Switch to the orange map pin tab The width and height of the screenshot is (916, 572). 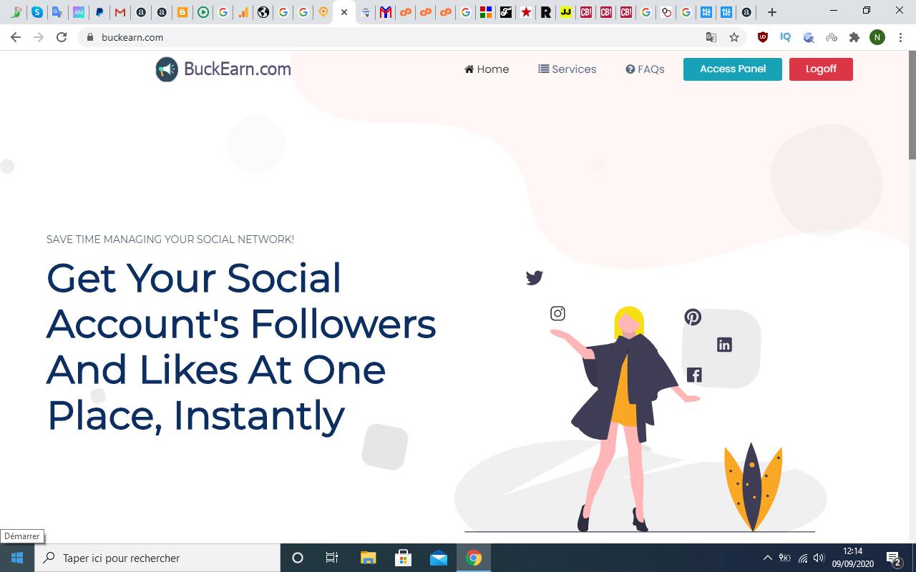pyautogui.click(x=323, y=12)
